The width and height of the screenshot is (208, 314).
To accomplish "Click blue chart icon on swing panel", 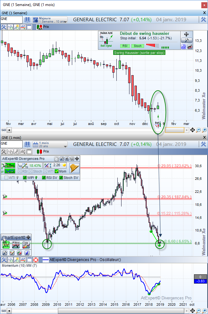I will (184, 47).
